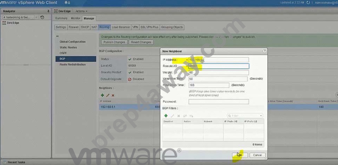Click the BGP filter move up icon

[185, 116]
